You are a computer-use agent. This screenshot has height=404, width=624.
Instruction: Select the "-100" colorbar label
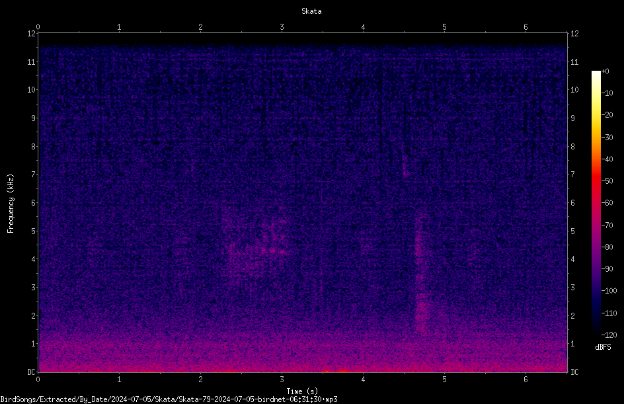tap(609, 291)
